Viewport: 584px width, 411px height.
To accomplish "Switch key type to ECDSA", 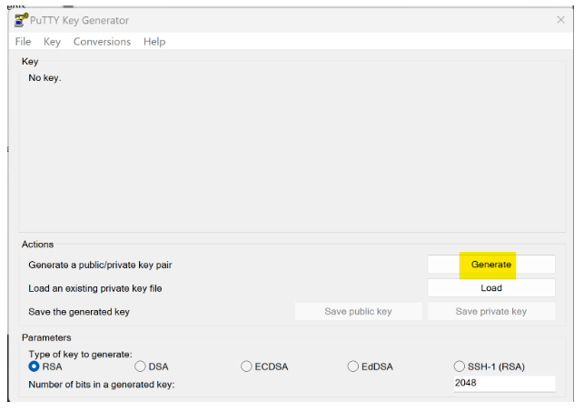I will (247, 366).
